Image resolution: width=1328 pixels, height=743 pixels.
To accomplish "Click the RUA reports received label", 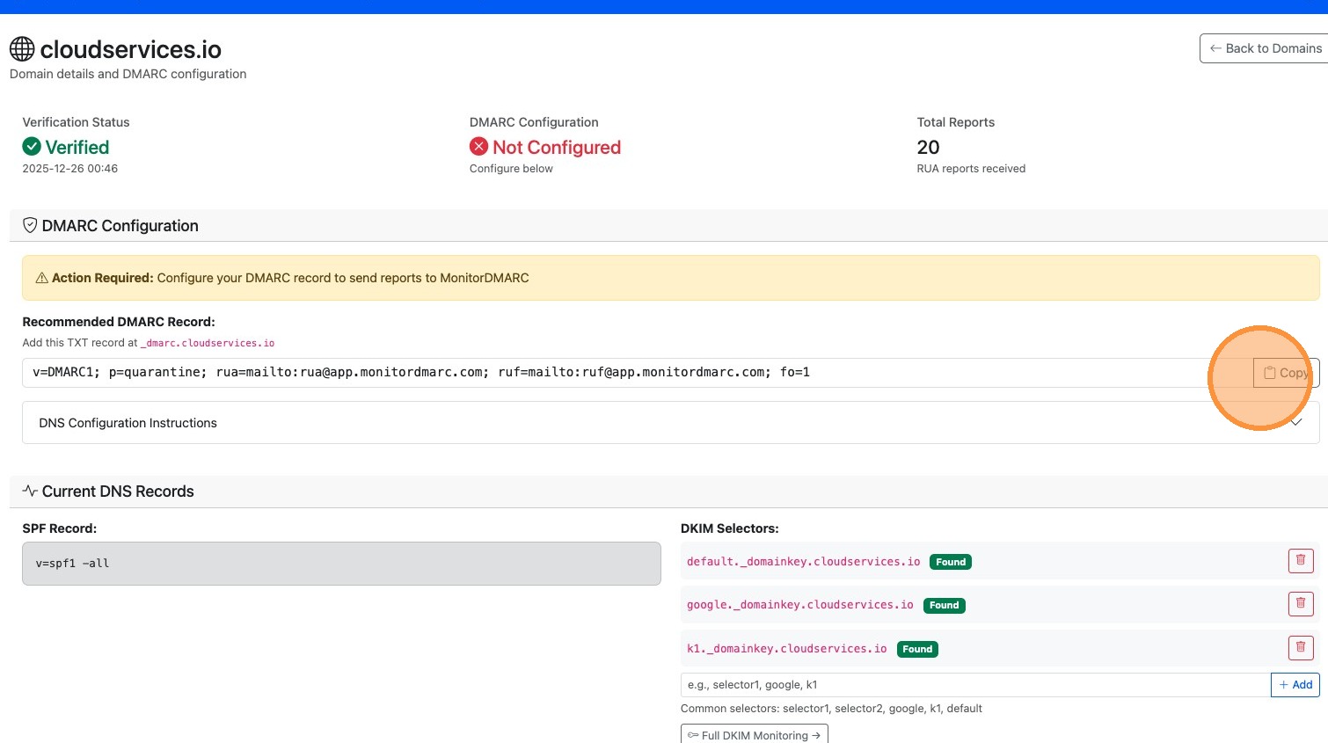I will coord(971,169).
